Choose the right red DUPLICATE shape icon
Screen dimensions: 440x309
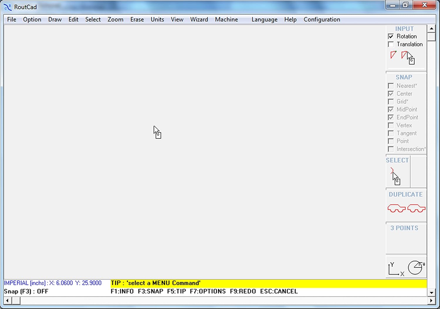(416, 208)
